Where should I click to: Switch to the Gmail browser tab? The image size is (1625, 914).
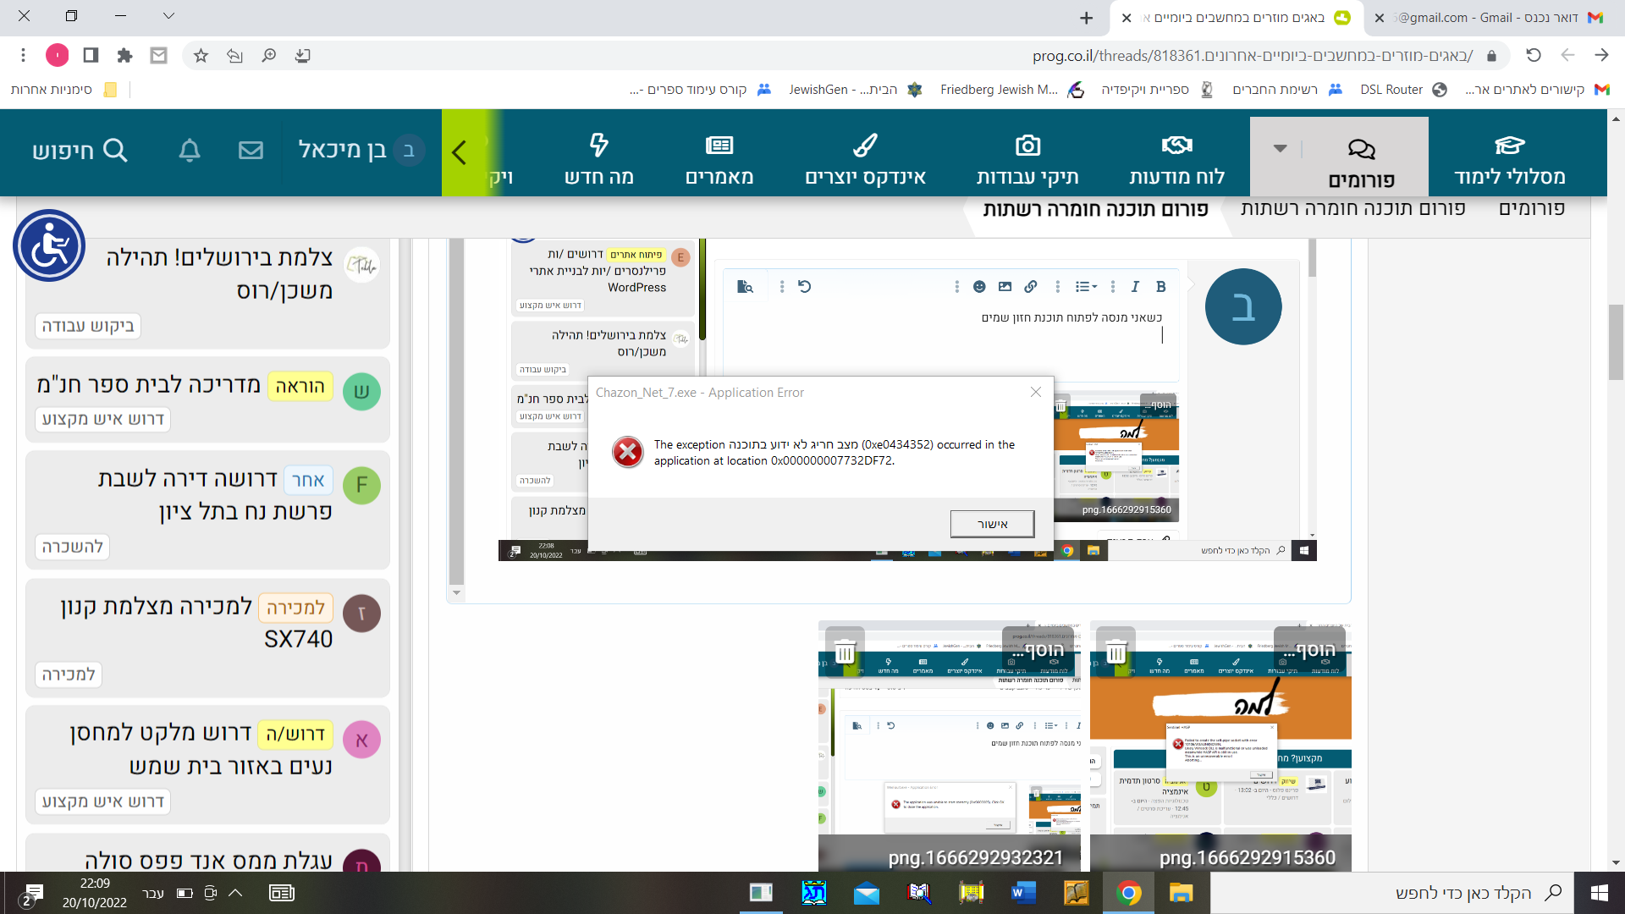tap(1490, 18)
